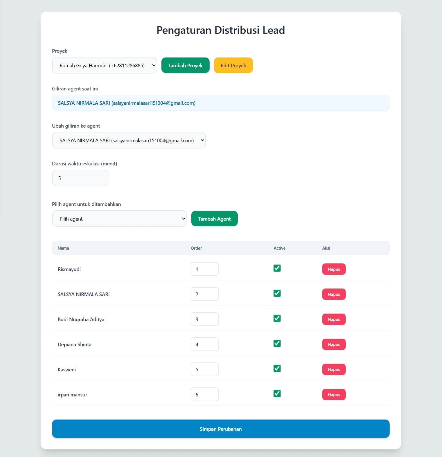Click the name Kasweni

tap(66, 370)
